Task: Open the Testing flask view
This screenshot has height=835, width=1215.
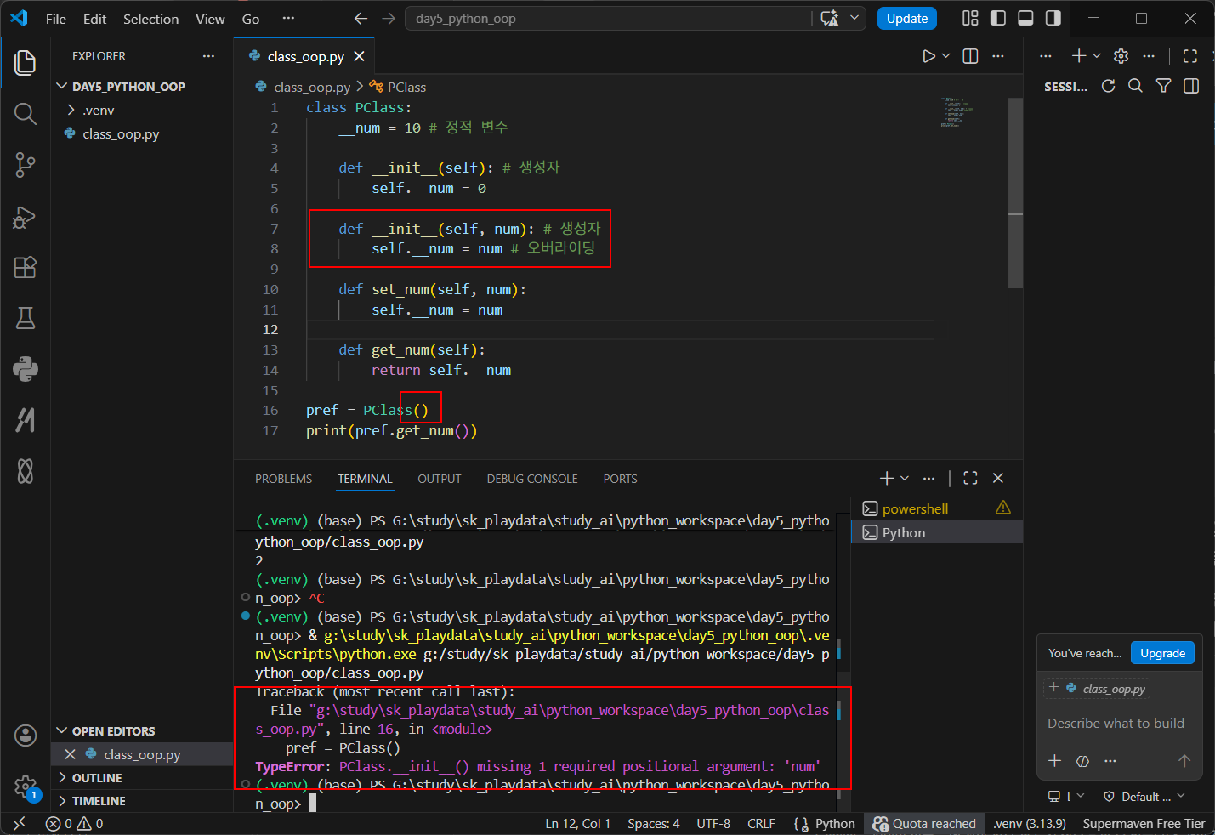Action: coord(26,318)
